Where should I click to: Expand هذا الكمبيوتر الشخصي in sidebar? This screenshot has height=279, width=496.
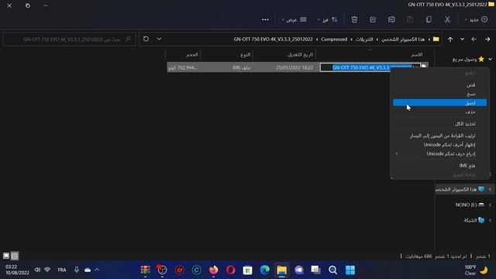(490, 189)
